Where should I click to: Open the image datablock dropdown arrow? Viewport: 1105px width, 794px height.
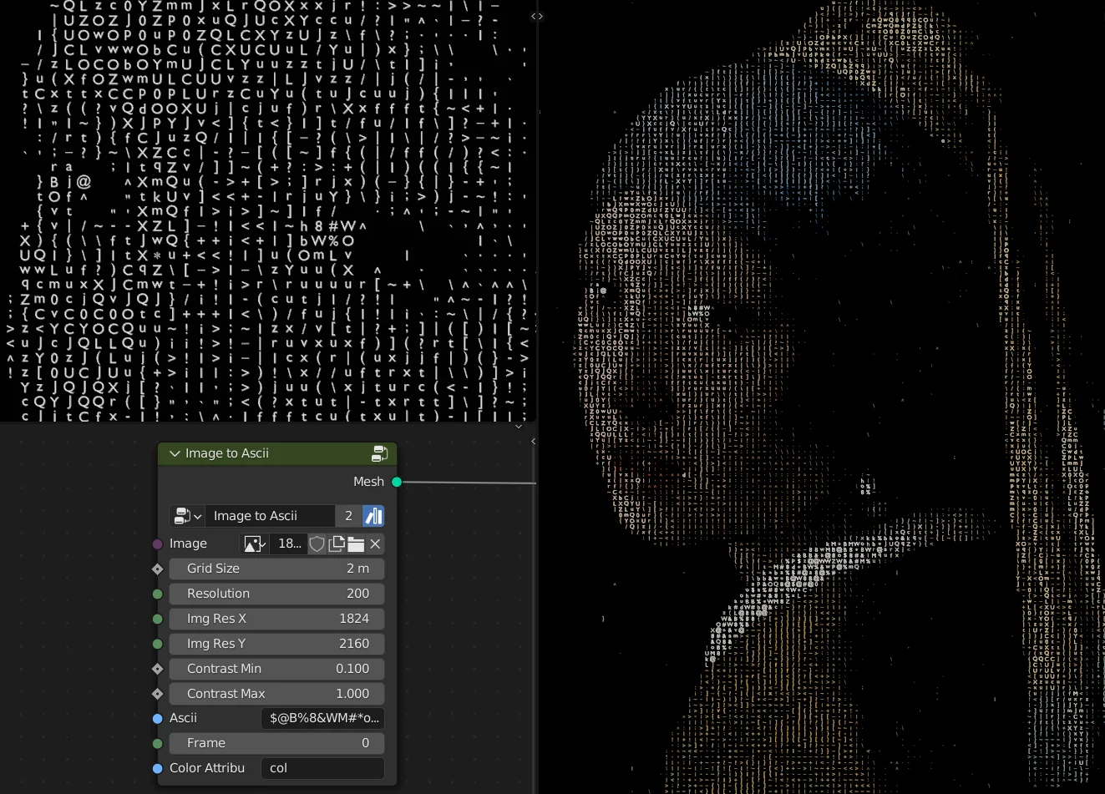point(262,544)
